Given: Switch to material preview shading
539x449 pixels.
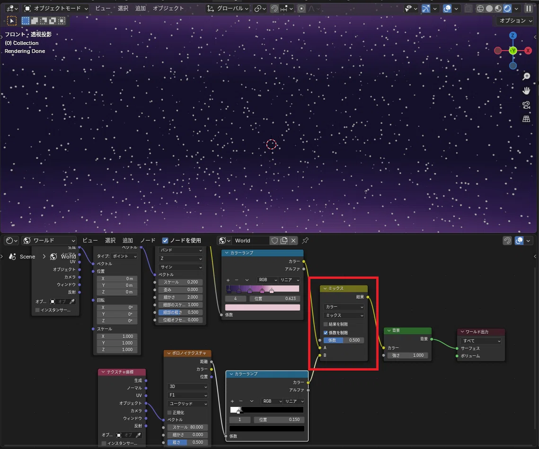Looking at the screenshot, I should [x=498, y=8].
